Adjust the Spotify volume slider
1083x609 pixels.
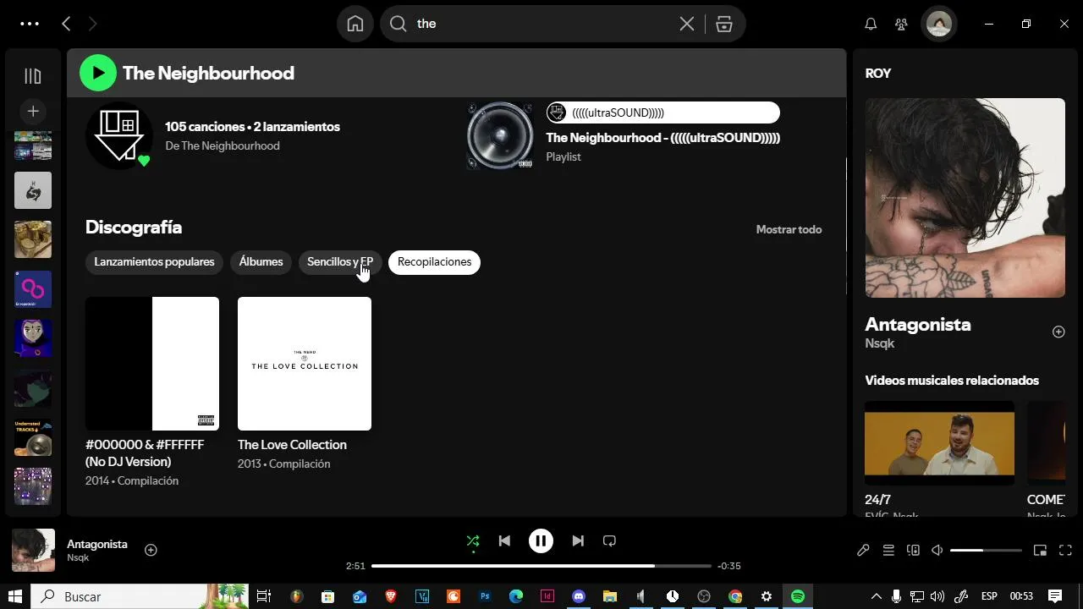[x=986, y=551]
